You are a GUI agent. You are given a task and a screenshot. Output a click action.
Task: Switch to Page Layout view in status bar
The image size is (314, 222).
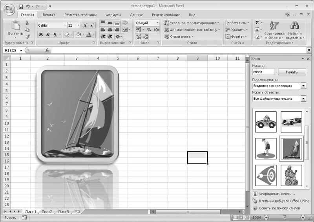pyautogui.click(x=241, y=217)
